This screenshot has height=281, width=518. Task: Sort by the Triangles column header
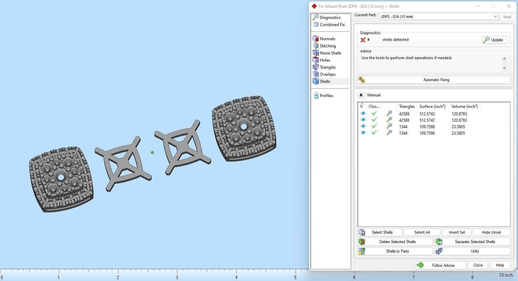click(407, 107)
